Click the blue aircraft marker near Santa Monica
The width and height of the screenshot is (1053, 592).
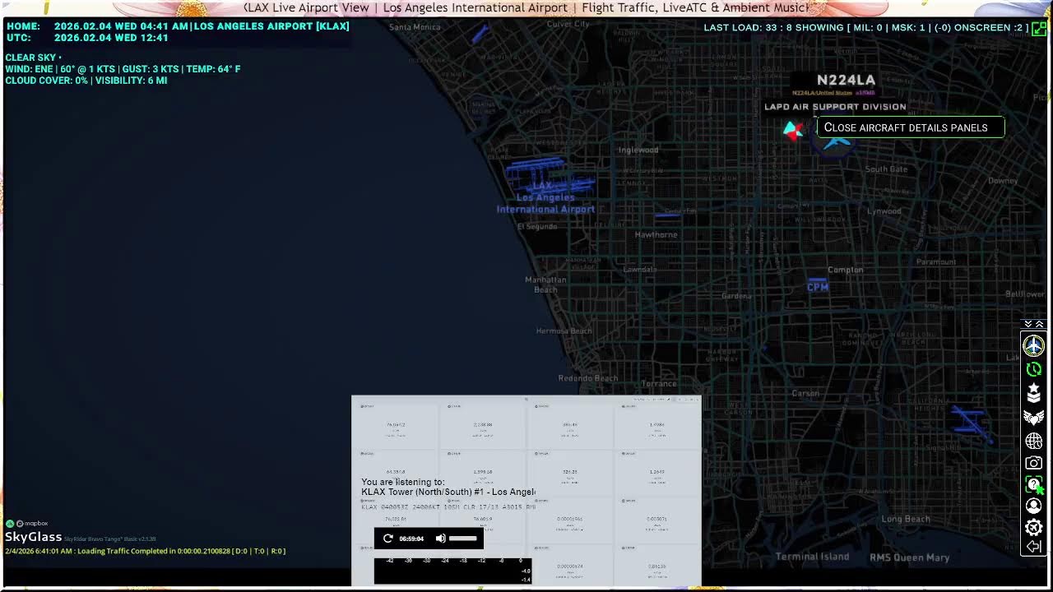(480, 34)
